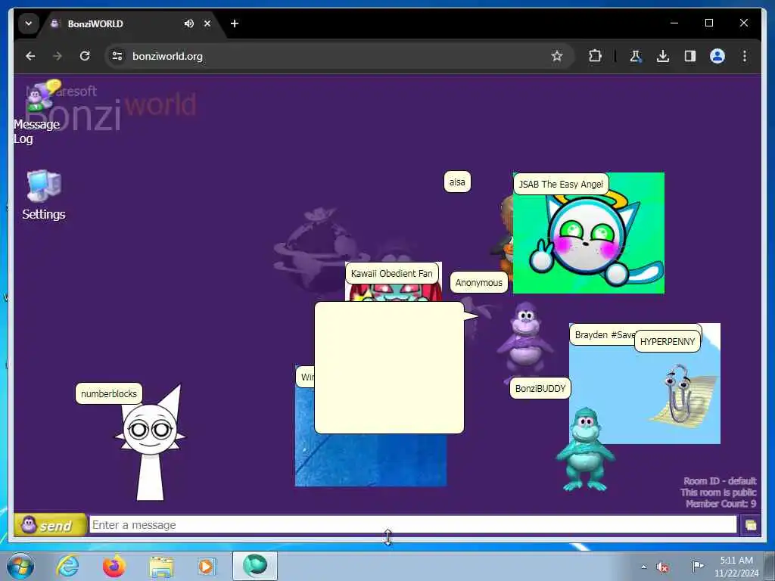Open Windows Media Player taskbar icon

pos(207,566)
